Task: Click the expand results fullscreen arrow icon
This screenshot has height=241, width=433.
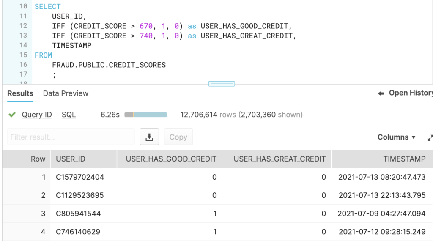Action: tap(430, 137)
